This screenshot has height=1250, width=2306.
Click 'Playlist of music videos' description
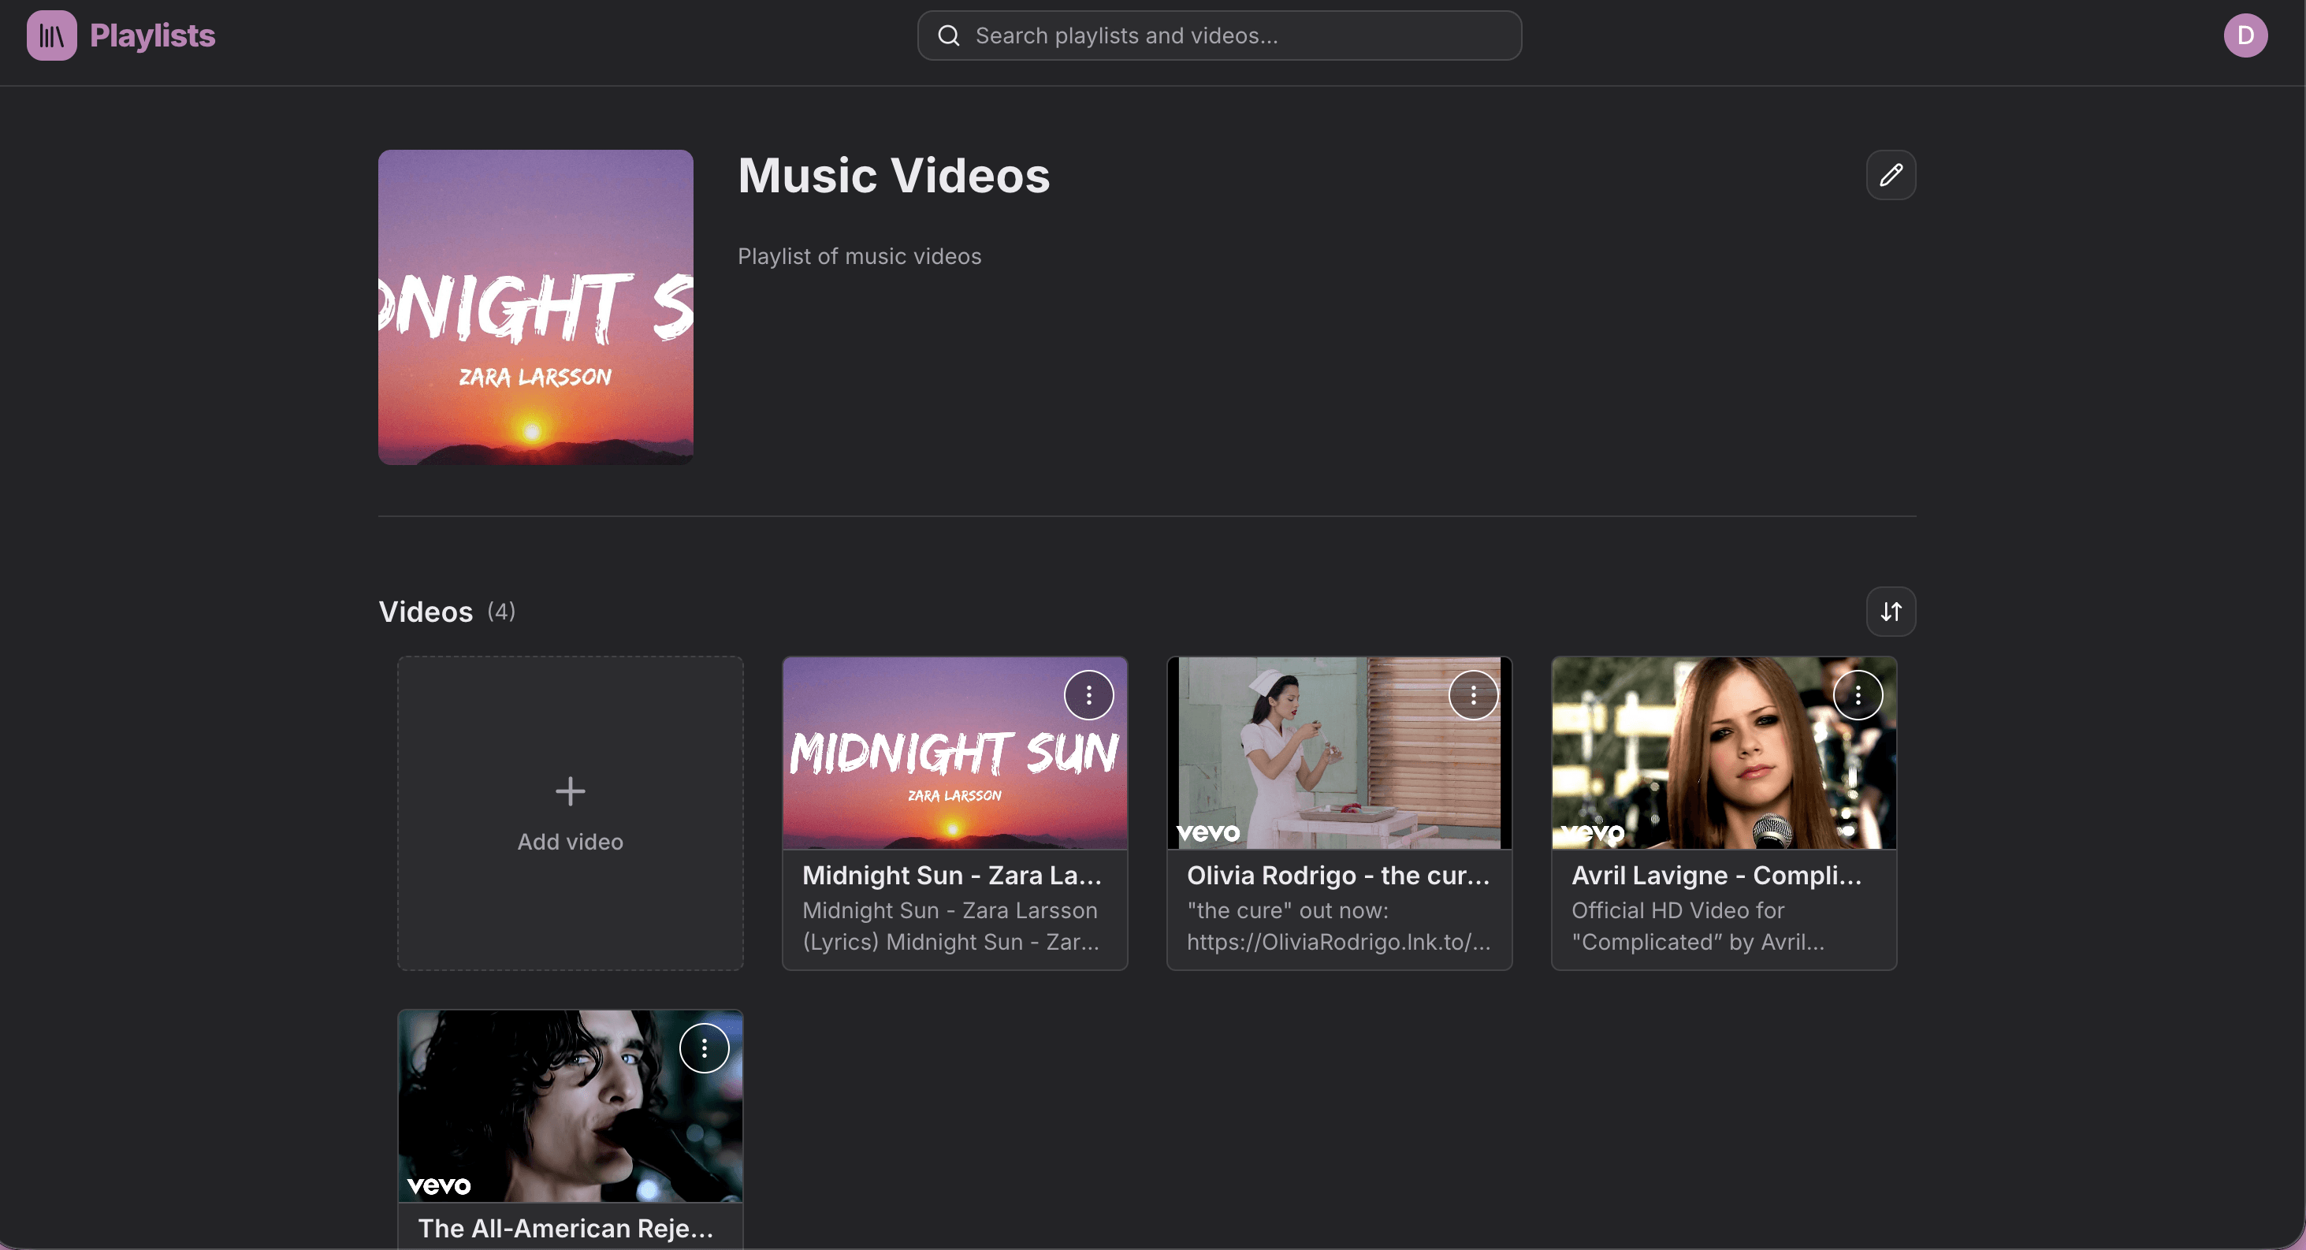[x=859, y=257]
